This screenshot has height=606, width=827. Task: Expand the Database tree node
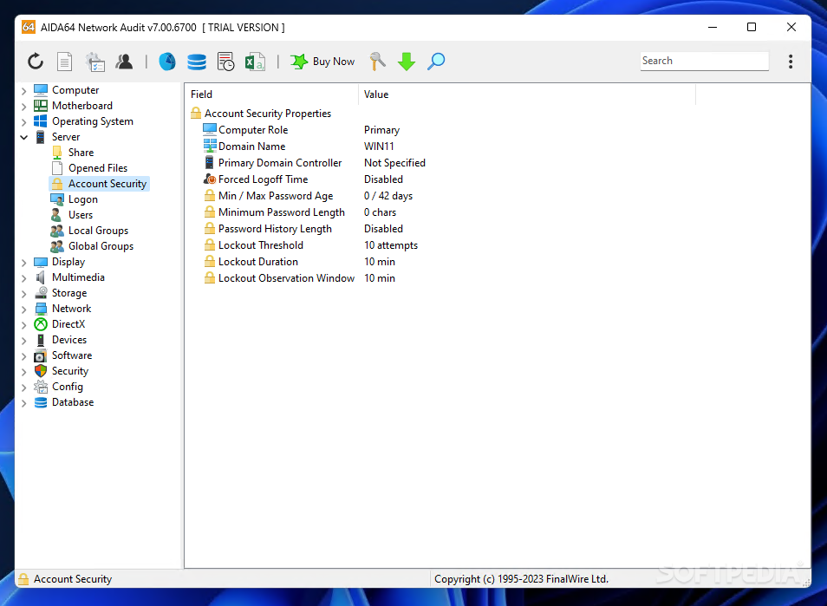23,403
